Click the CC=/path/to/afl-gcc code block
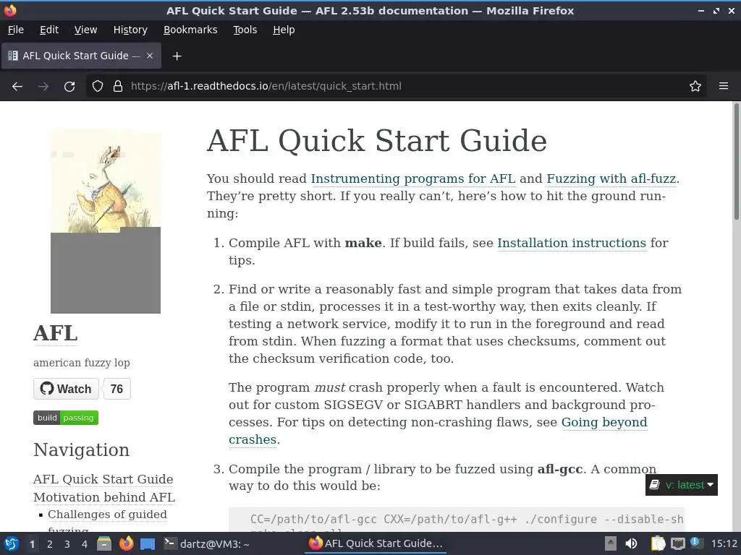The height and width of the screenshot is (555, 741). point(457,520)
